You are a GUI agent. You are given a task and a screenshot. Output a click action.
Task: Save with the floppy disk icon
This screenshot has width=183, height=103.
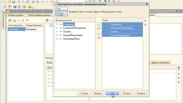tap(14, 2)
